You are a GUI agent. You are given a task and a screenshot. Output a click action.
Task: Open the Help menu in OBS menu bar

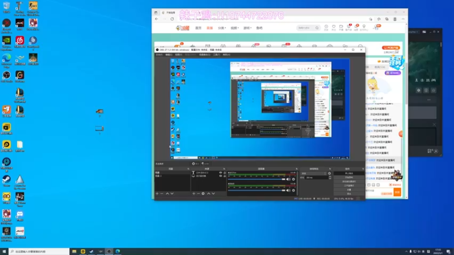pyautogui.click(x=226, y=54)
